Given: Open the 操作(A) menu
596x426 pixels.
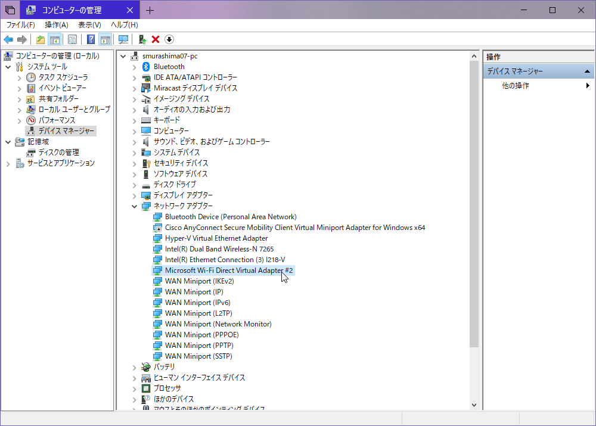Looking at the screenshot, I should tap(57, 24).
